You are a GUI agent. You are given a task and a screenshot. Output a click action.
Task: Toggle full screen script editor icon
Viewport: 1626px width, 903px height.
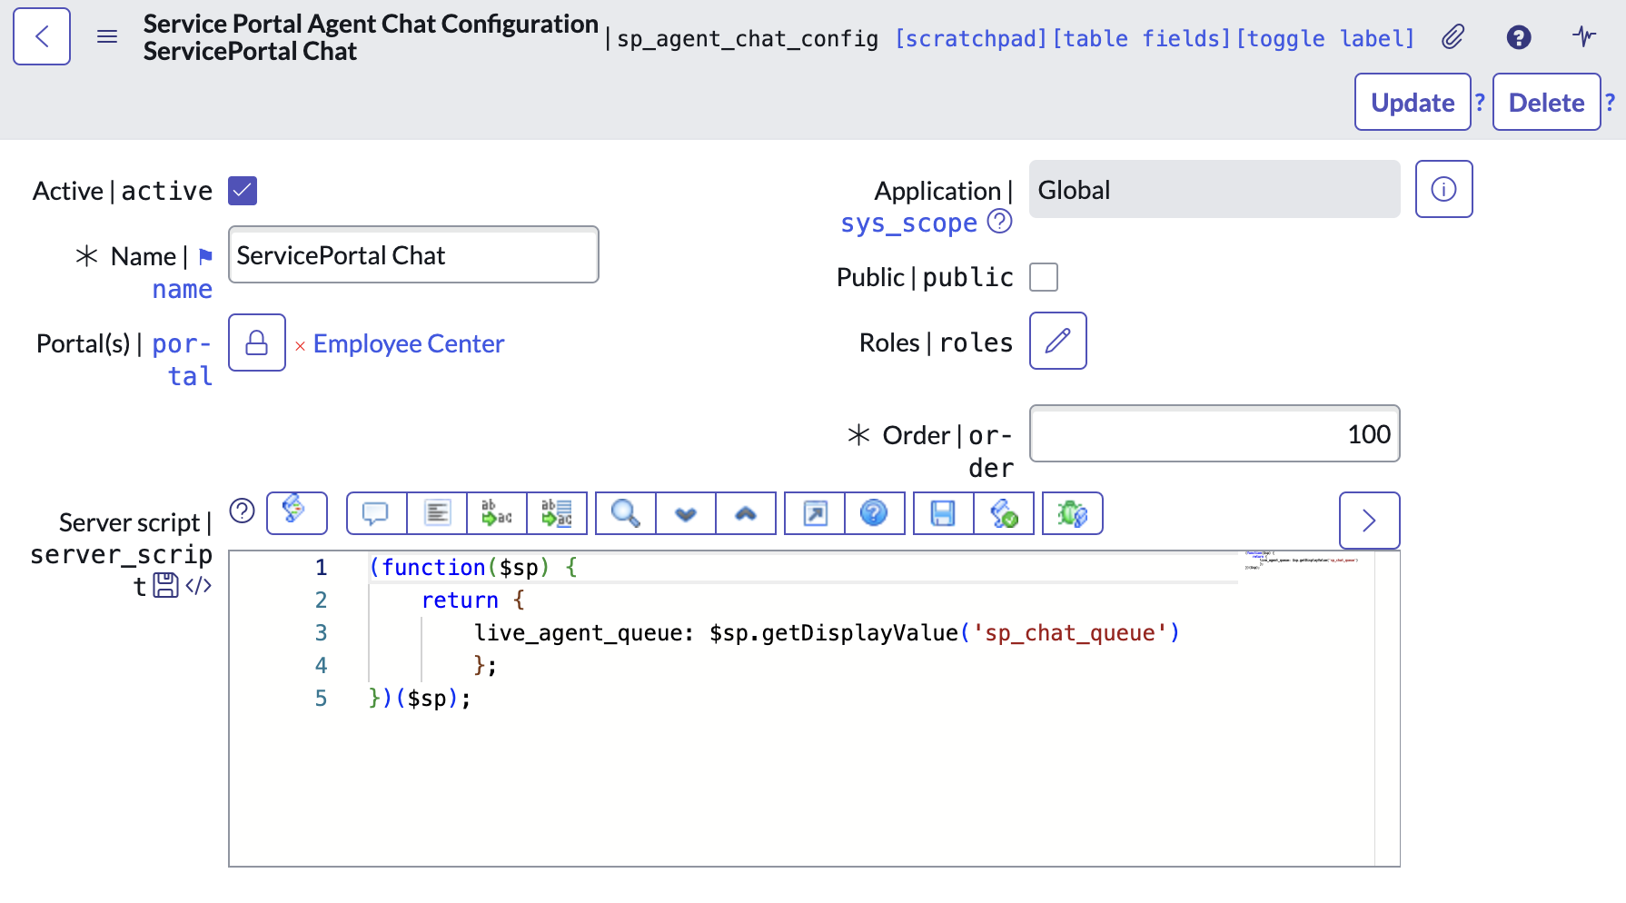[815, 514]
